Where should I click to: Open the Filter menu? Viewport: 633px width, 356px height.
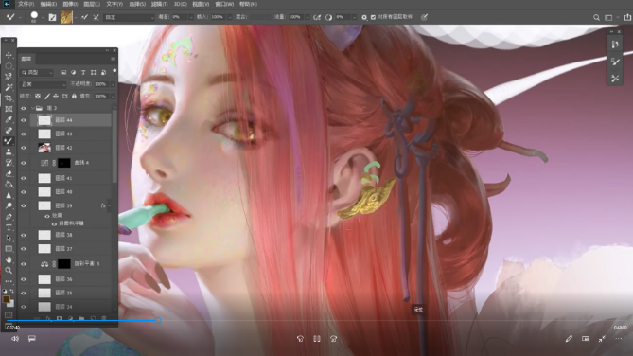(x=159, y=4)
